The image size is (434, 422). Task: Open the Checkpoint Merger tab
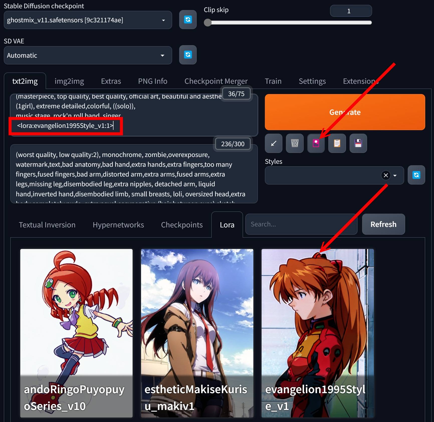point(216,81)
